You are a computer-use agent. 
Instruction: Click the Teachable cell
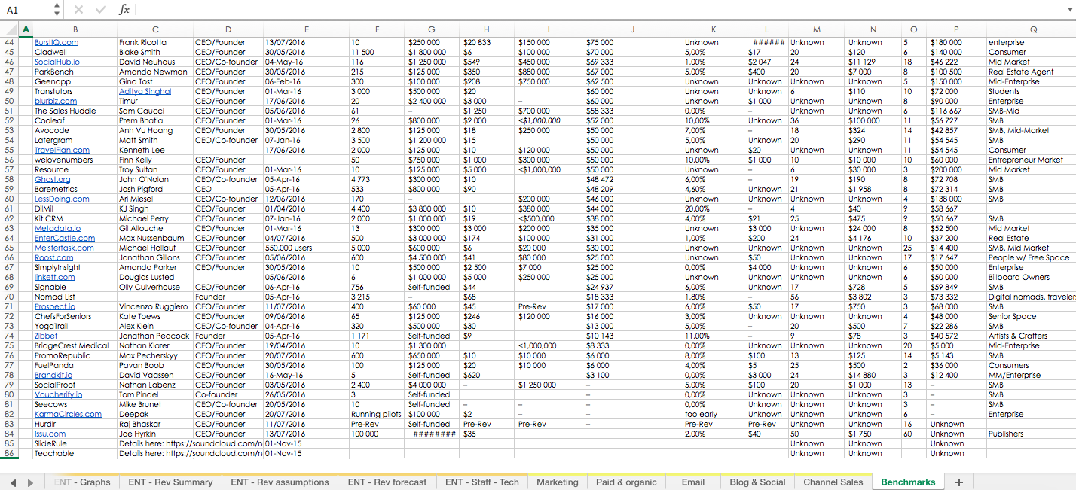[75, 454]
